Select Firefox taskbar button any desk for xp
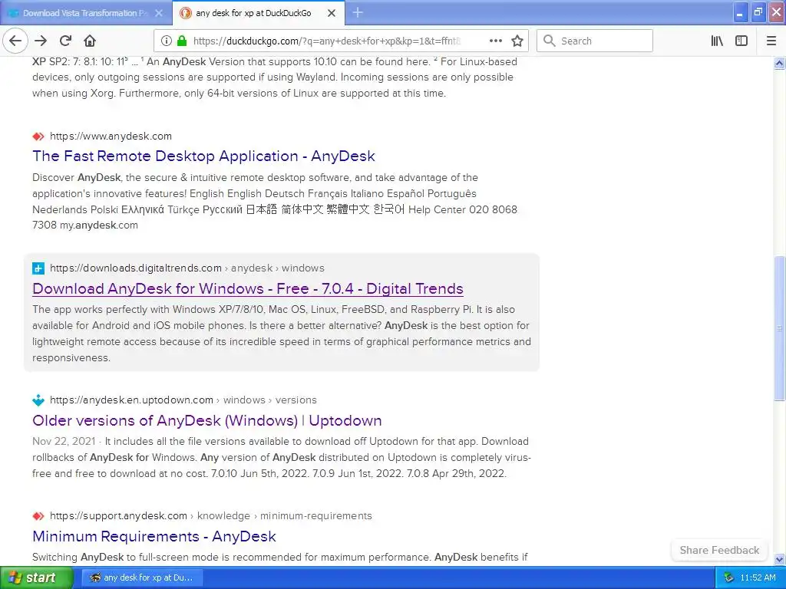This screenshot has width=786, height=589. click(143, 577)
